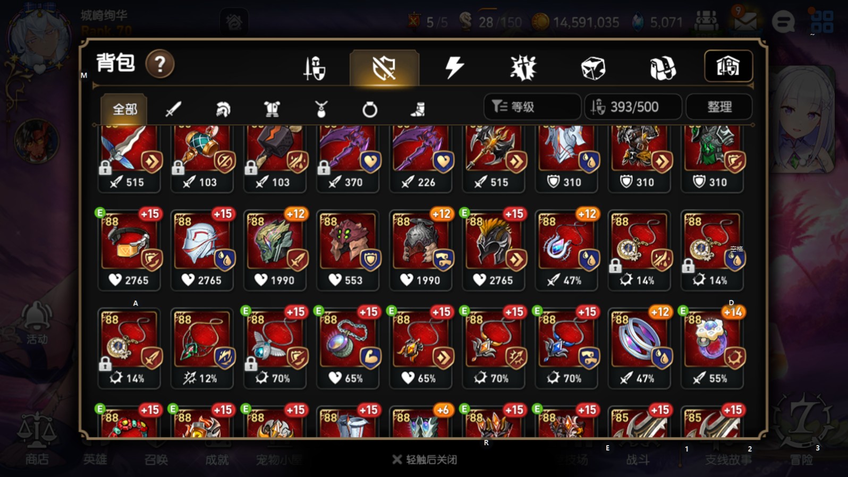Open the 393/500 inventory capacity button

tap(633, 107)
